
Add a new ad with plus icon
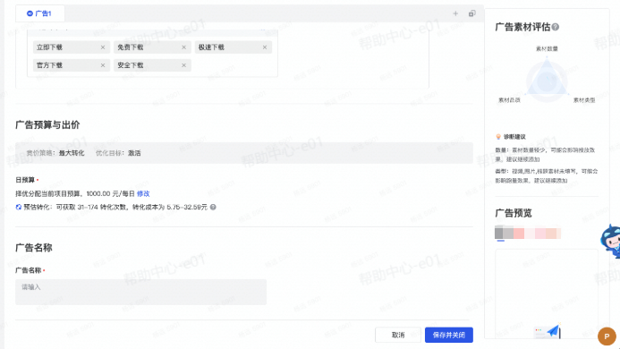[455, 13]
